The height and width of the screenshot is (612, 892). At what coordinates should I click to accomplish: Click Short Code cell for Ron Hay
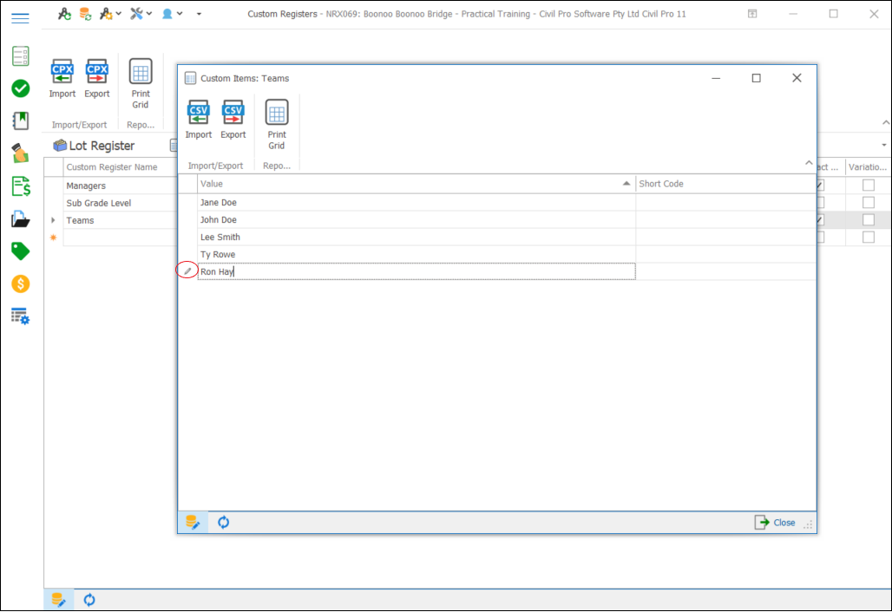pos(725,271)
